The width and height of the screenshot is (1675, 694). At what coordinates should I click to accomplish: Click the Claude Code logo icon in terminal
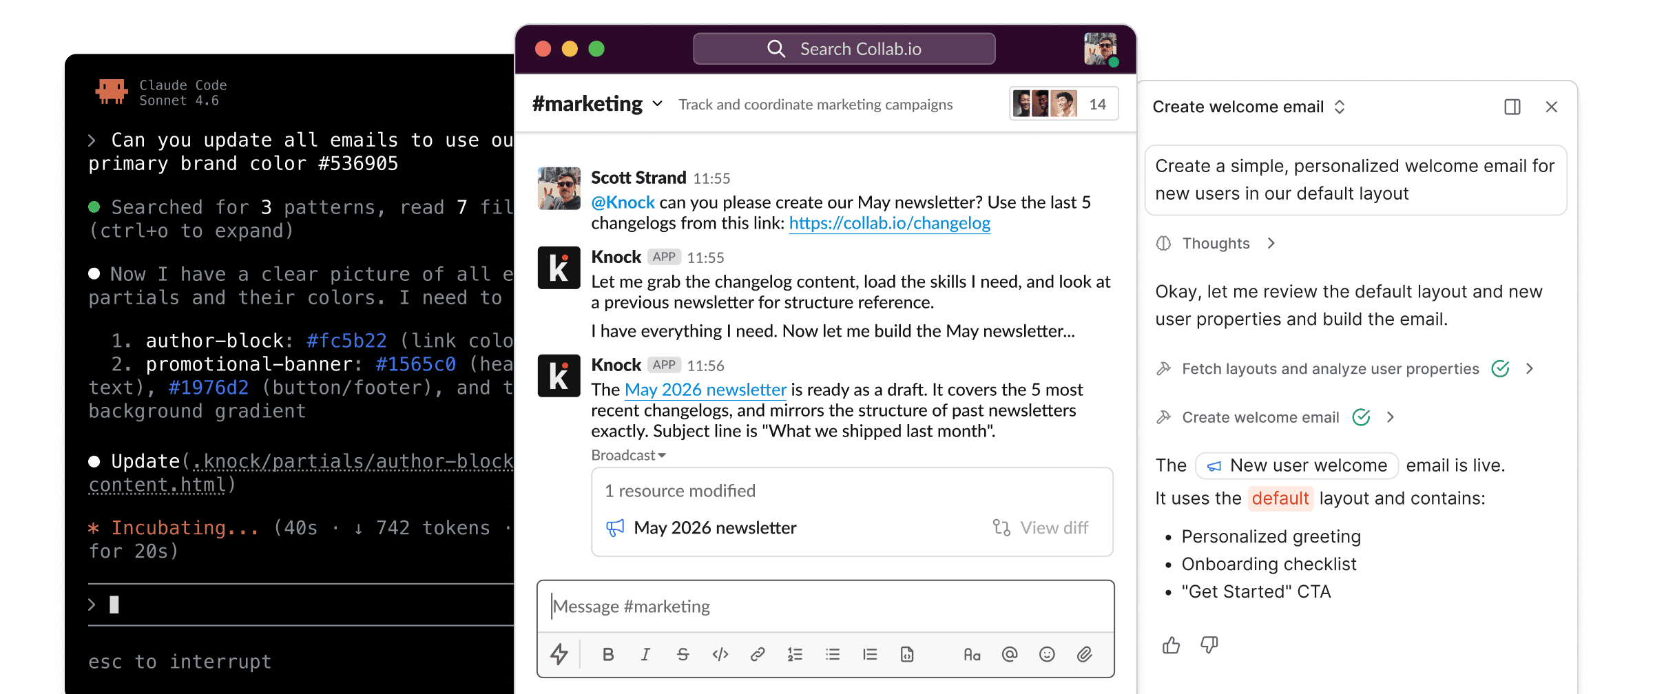pos(112,92)
